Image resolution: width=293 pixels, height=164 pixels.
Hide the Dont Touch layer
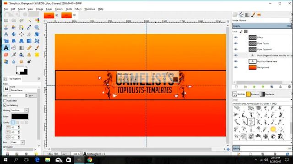coord(236,43)
